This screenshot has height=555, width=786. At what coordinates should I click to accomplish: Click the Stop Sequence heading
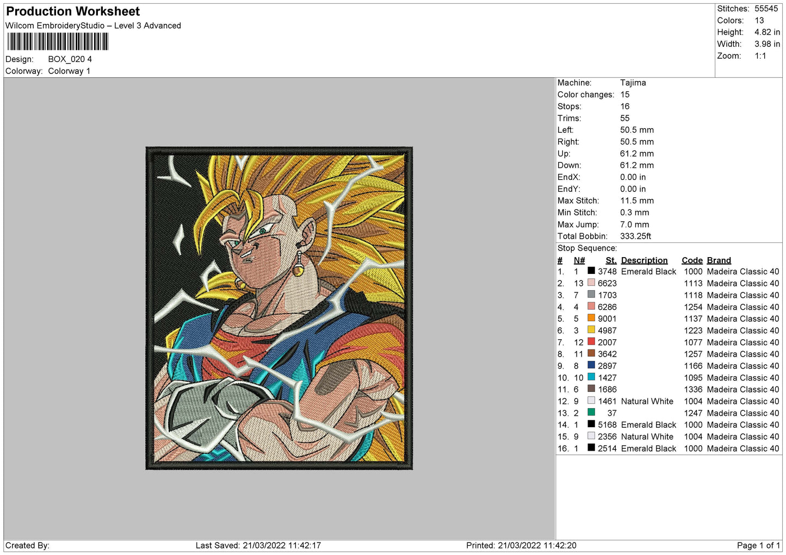click(x=587, y=248)
